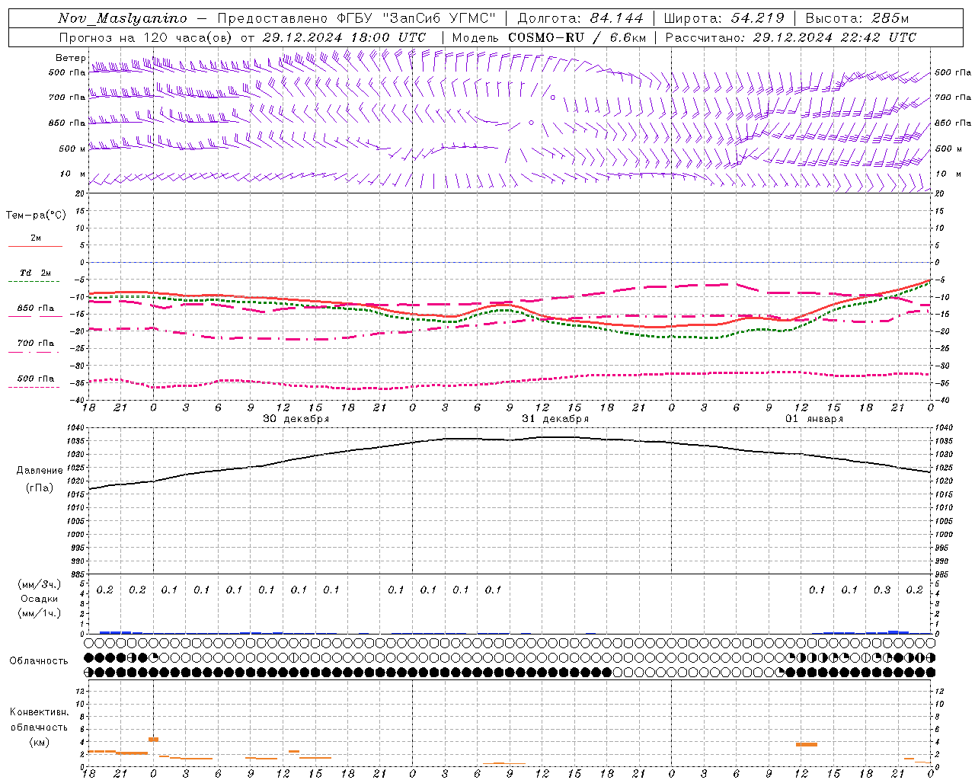Image resolution: width=975 pixels, height=780 pixels.
Task: Click the "01 января" date label
Action: click(814, 419)
